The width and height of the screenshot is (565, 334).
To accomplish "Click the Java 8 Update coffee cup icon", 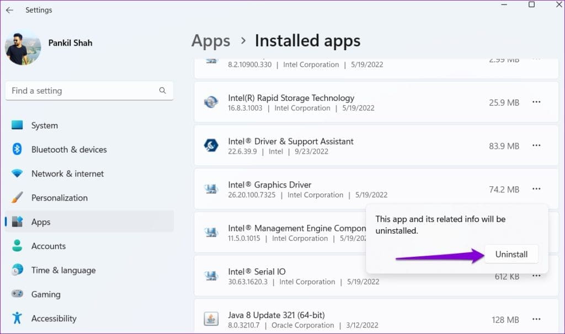I will click(211, 319).
